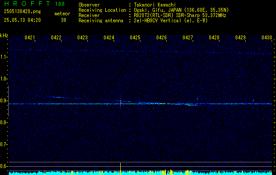Click the Observer label
The width and height of the screenshot is (276, 175).
(89, 5)
